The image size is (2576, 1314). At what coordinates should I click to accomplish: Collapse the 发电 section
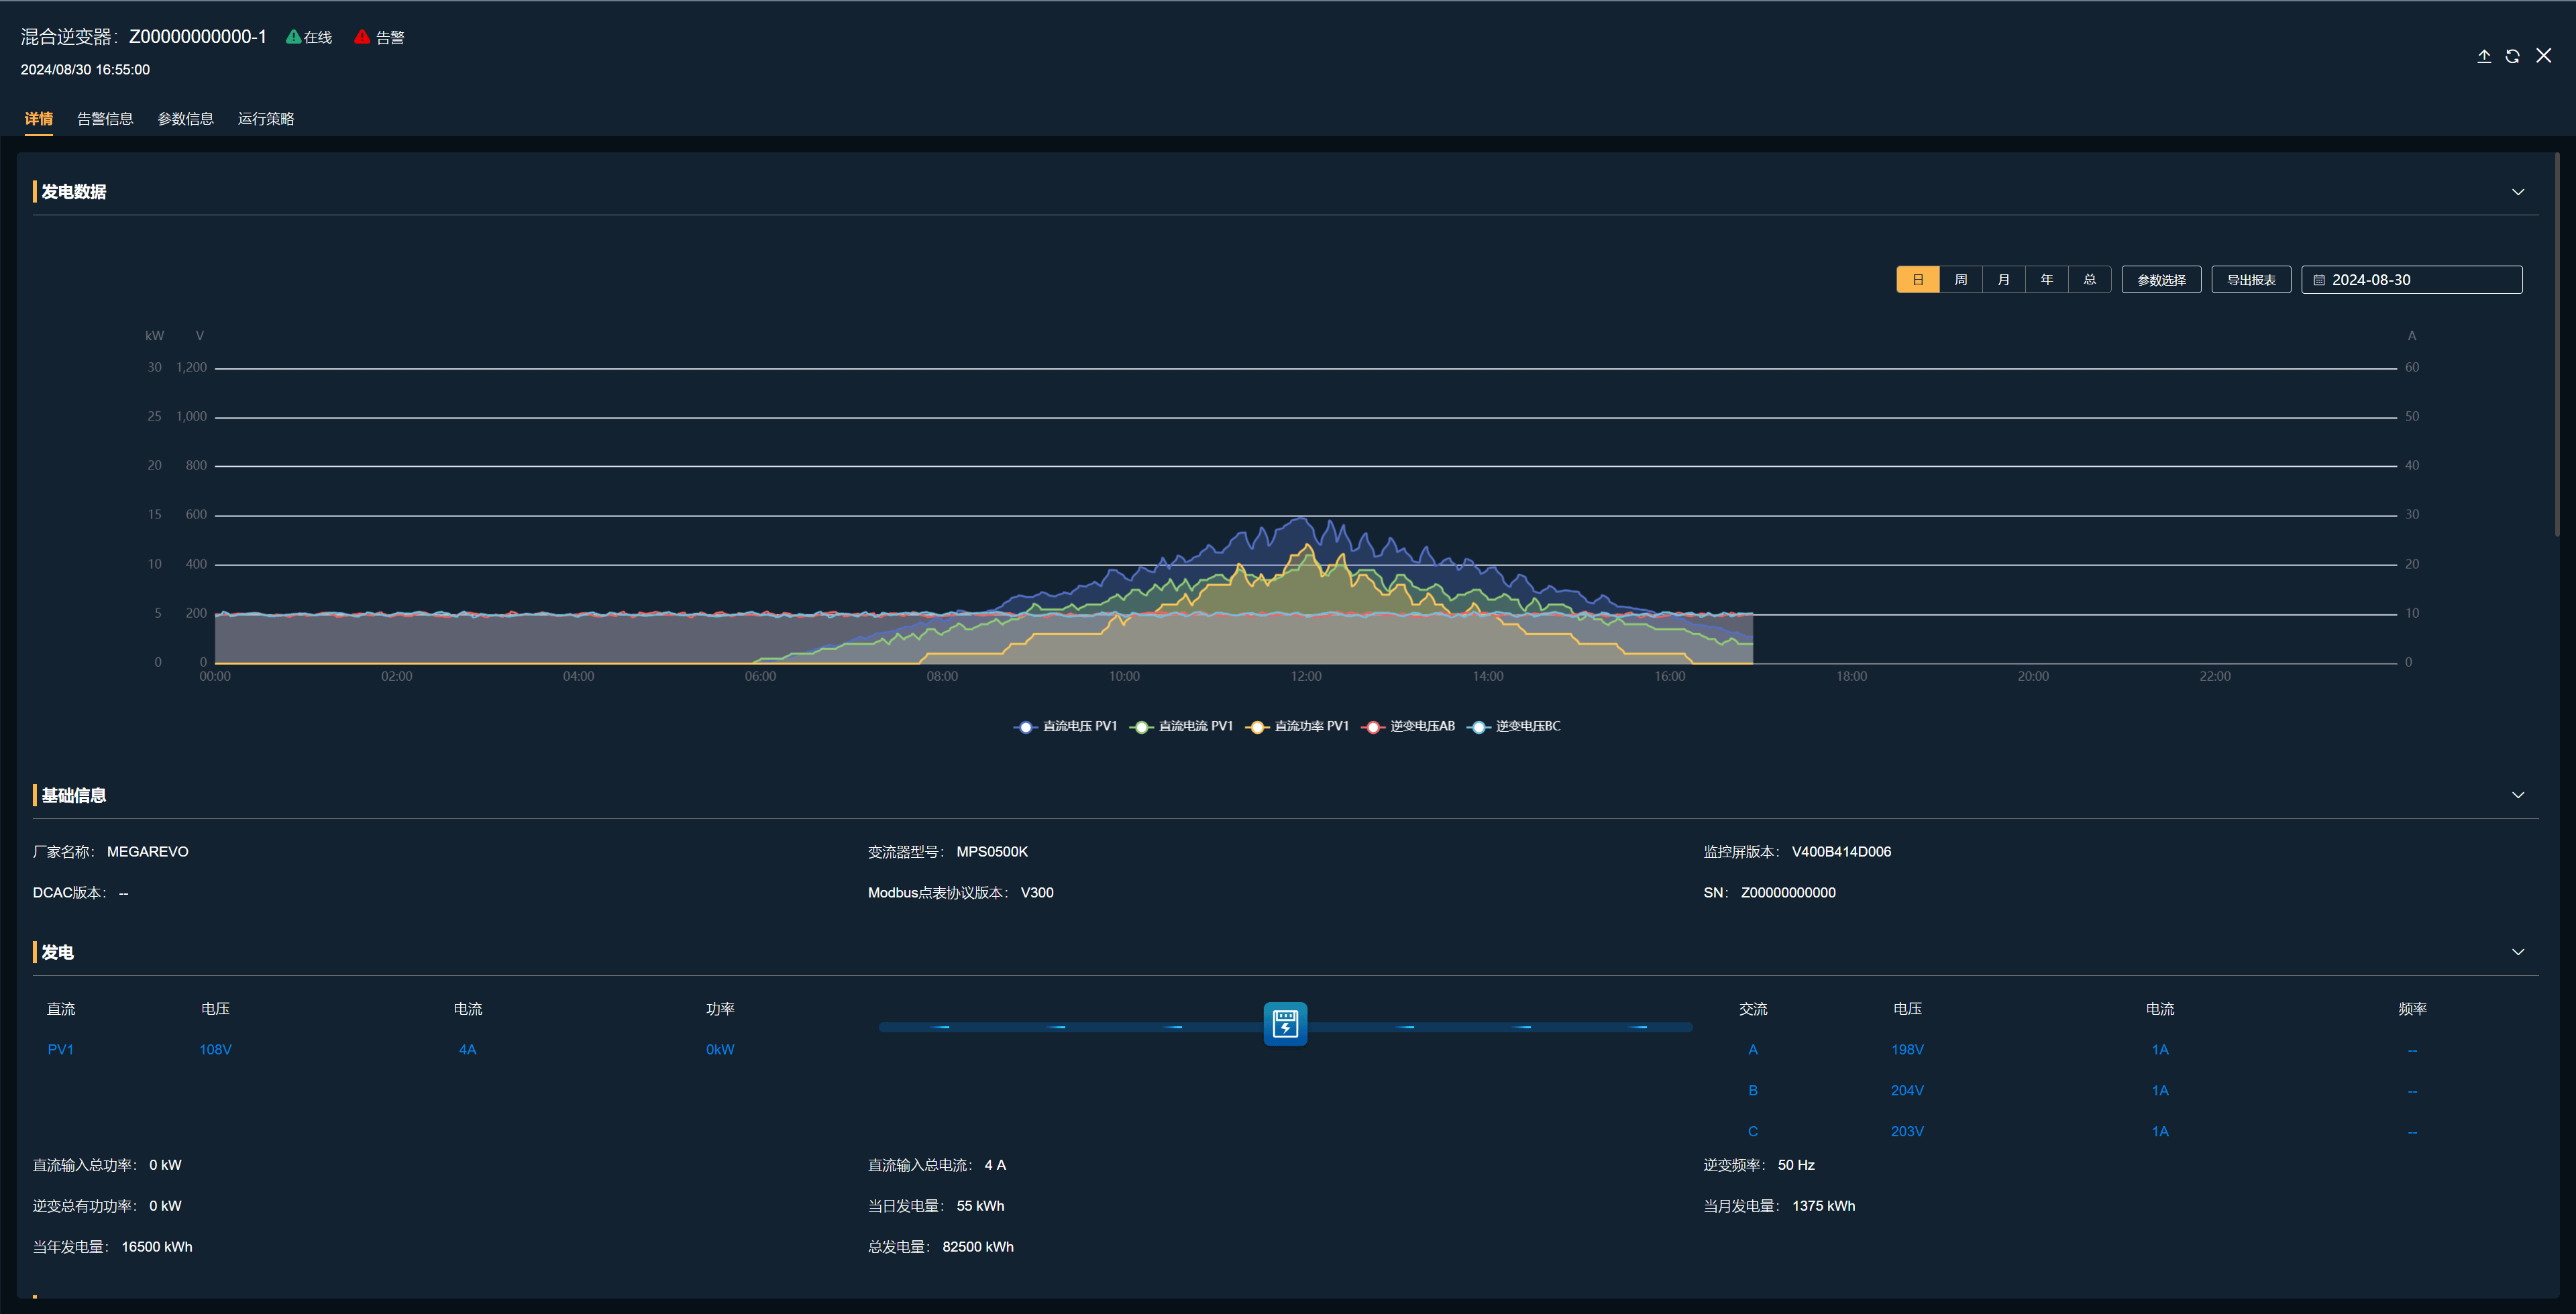[x=2518, y=952]
